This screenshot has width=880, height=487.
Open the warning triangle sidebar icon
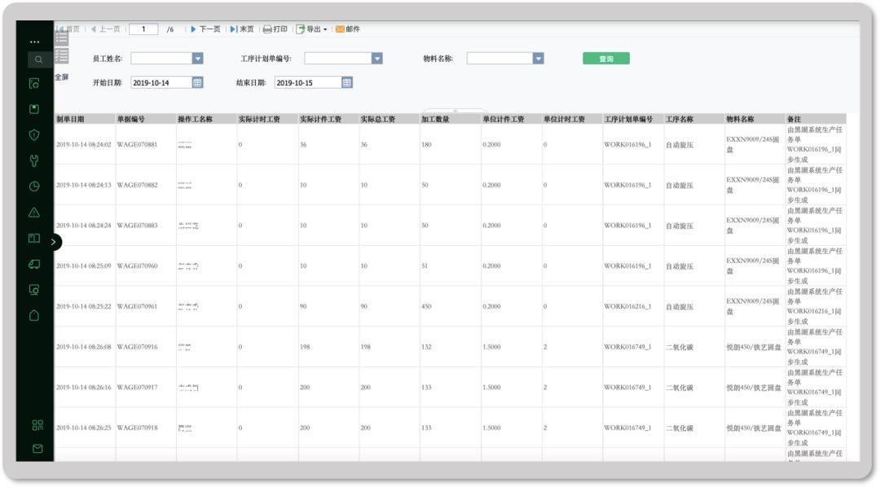point(34,212)
